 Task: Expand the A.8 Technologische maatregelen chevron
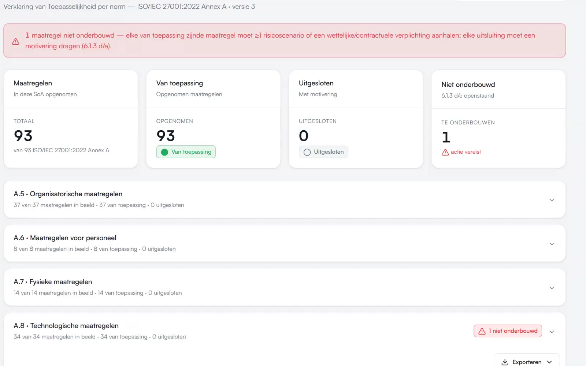tap(552, 332)
